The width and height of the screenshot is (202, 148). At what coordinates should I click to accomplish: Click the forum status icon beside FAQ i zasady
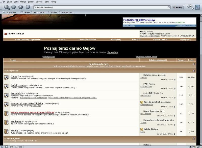click(x=7, y=86)
